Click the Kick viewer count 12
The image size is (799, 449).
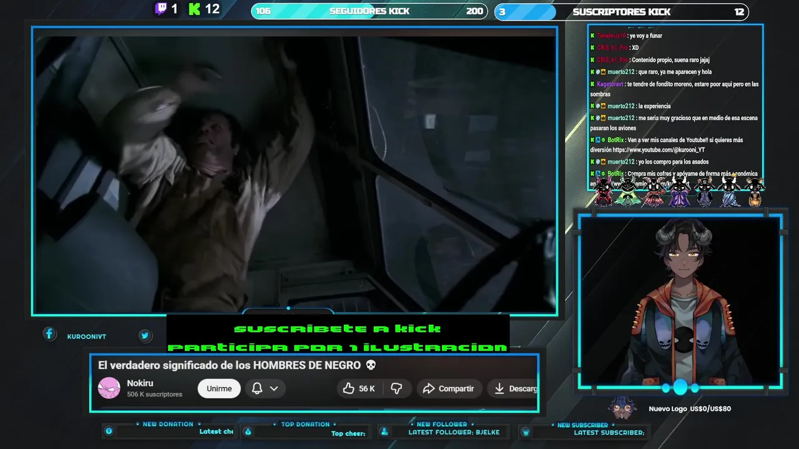click(212, 9)
